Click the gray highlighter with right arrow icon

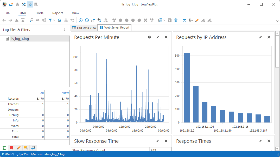pyautogui.click(x=203, y=20)
